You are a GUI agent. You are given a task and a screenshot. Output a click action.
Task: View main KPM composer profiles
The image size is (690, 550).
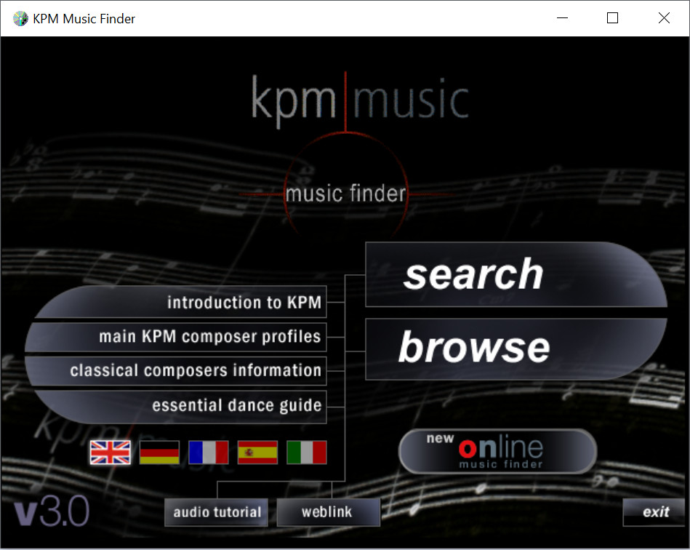(176, 337)
